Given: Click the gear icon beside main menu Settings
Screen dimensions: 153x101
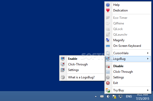Looking at the screenshot, I should click(x=108, y=77).
